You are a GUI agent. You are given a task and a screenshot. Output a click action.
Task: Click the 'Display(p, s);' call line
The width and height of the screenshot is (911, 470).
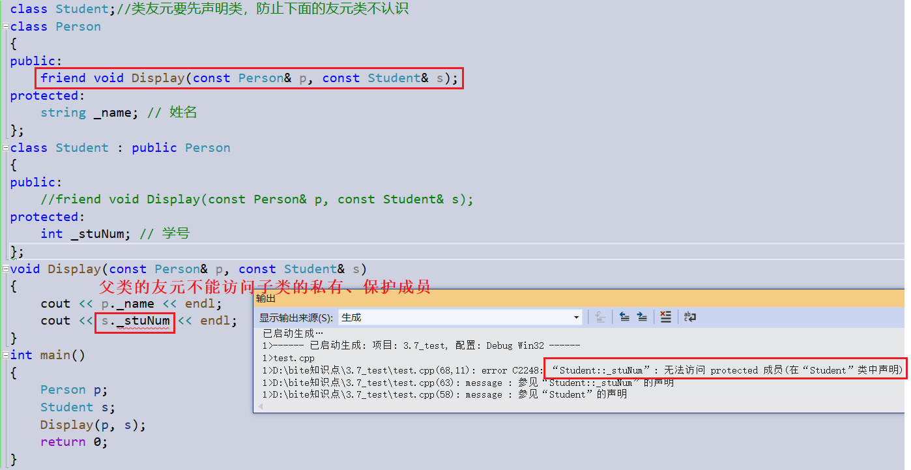93,425
